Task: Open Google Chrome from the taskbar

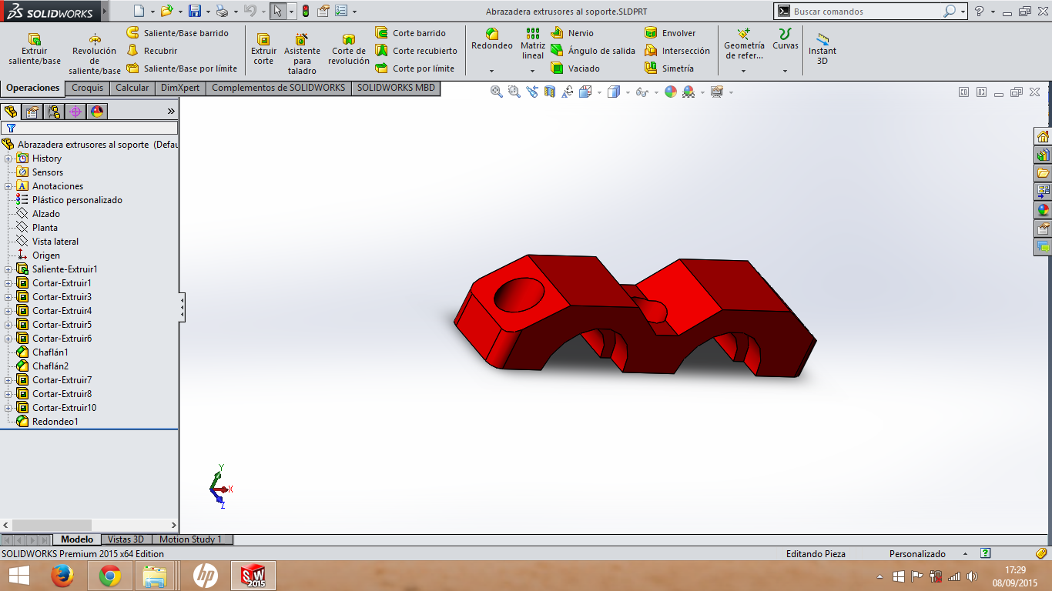Action: point(109,576)
